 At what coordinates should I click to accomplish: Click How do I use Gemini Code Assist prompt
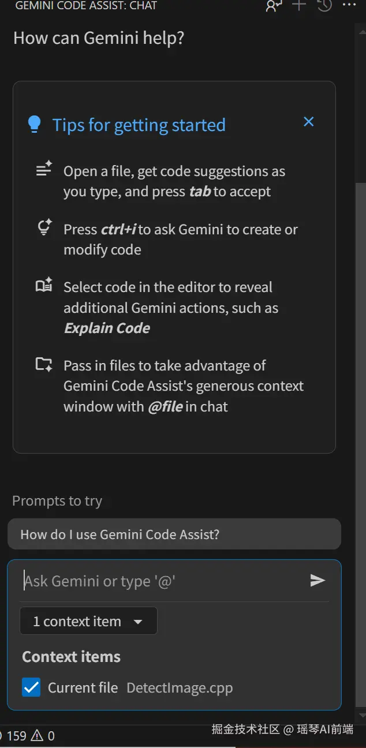point(174,534)
